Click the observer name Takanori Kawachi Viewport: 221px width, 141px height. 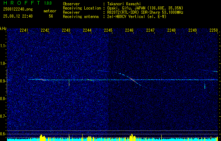tap(124, 4)
